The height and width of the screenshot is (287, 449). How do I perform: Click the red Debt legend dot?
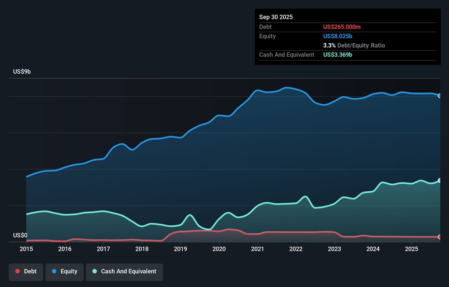pos(18,271)
